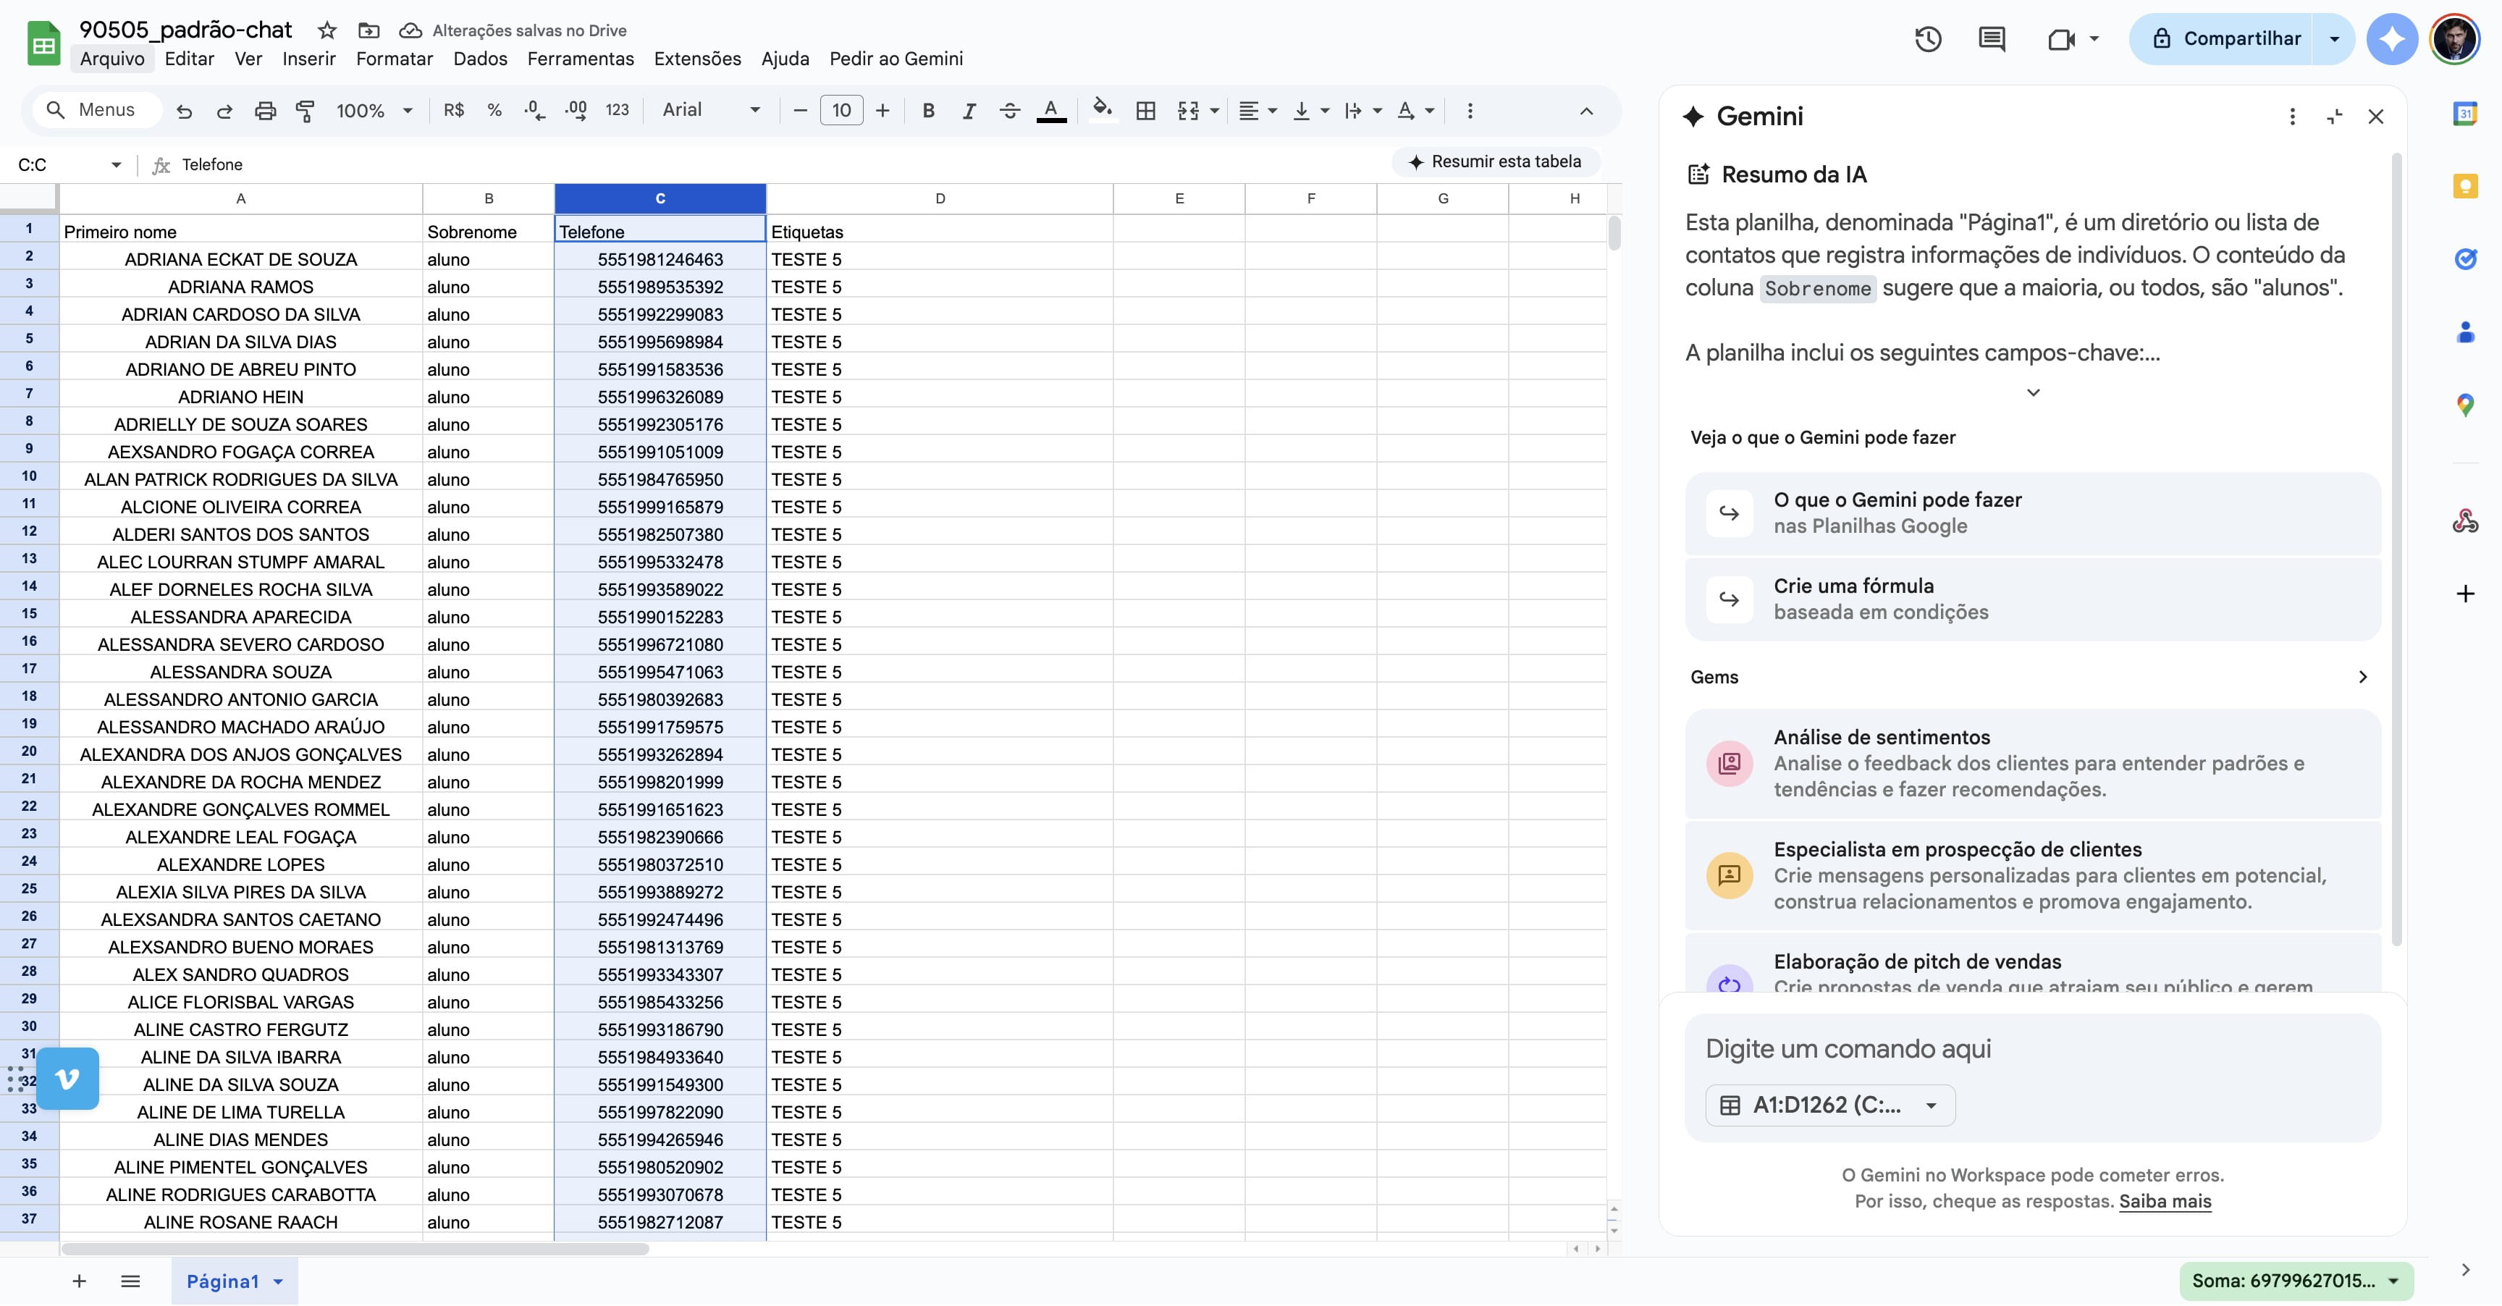This screenshot has height=1306, width=2502.
Task: Increase decimal places icon
Action: (576, 111)
